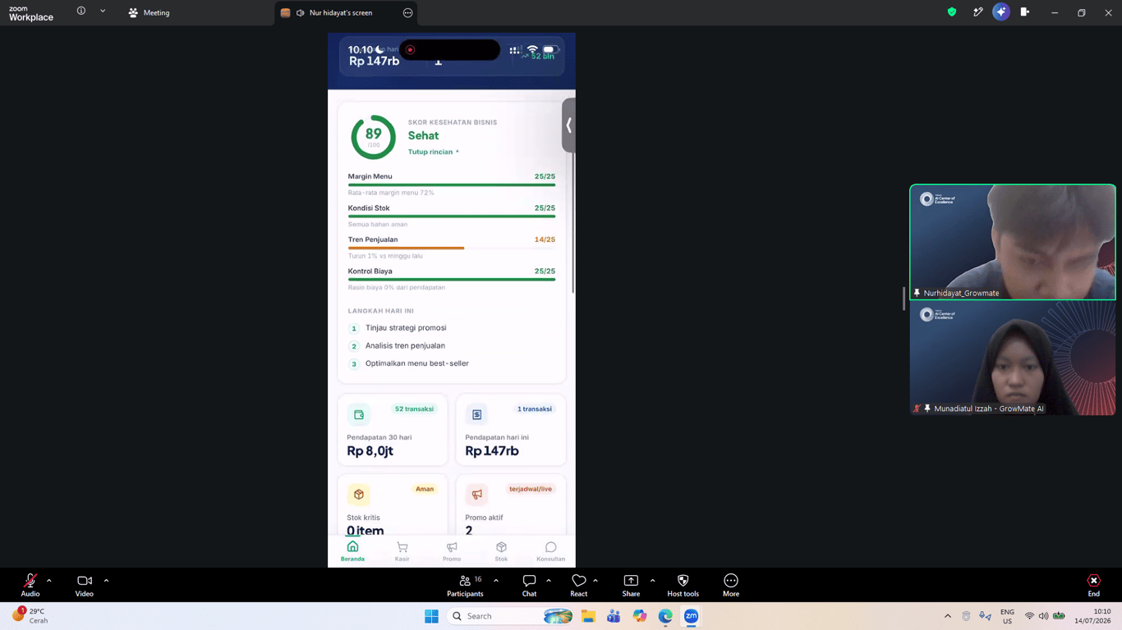Open the Pendapatan 30 hari card
This screenshot has height=630, width=1122.
(x=393, y=430)
